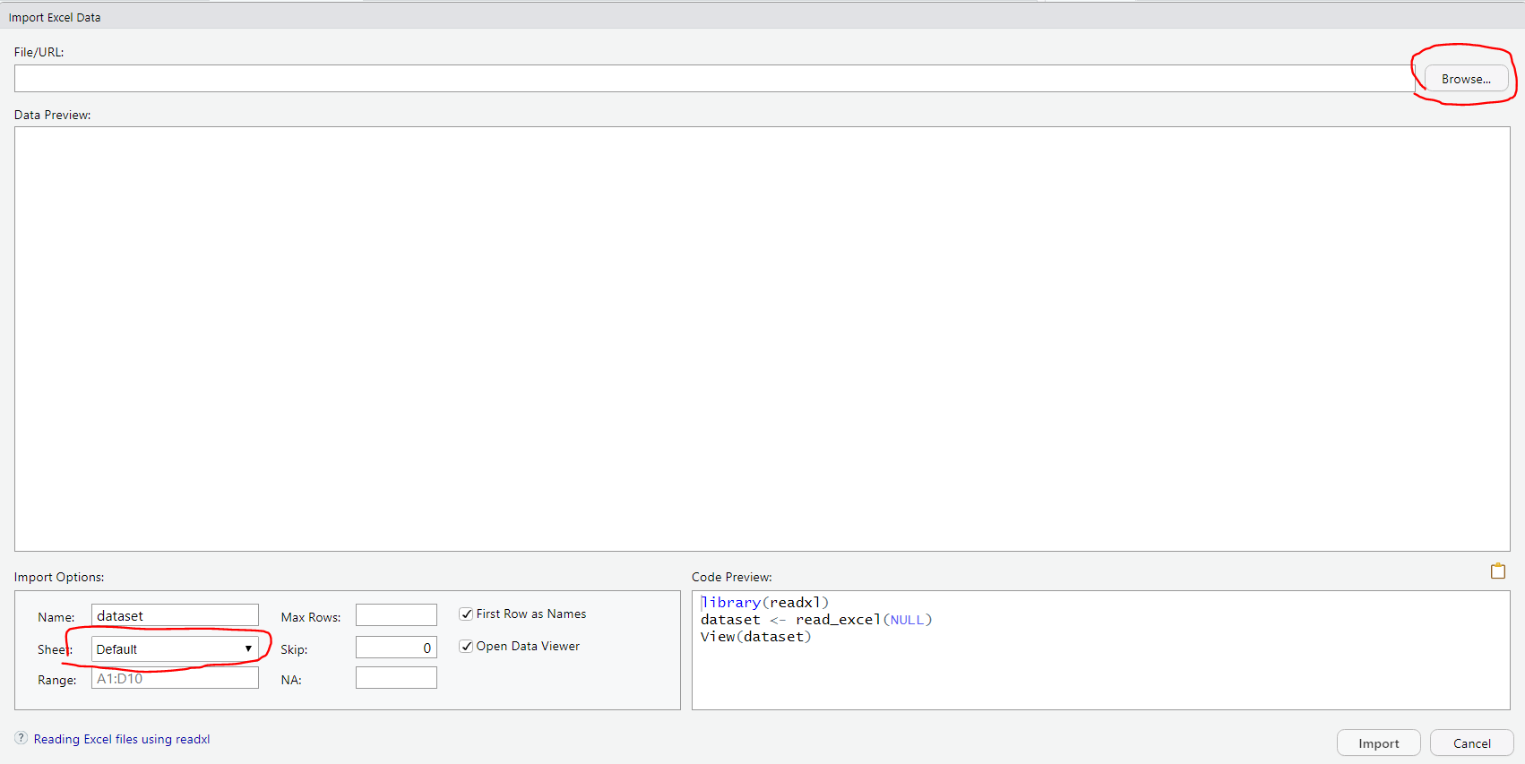Select library(readxl) line in code preview

click(x=765, y=603)
